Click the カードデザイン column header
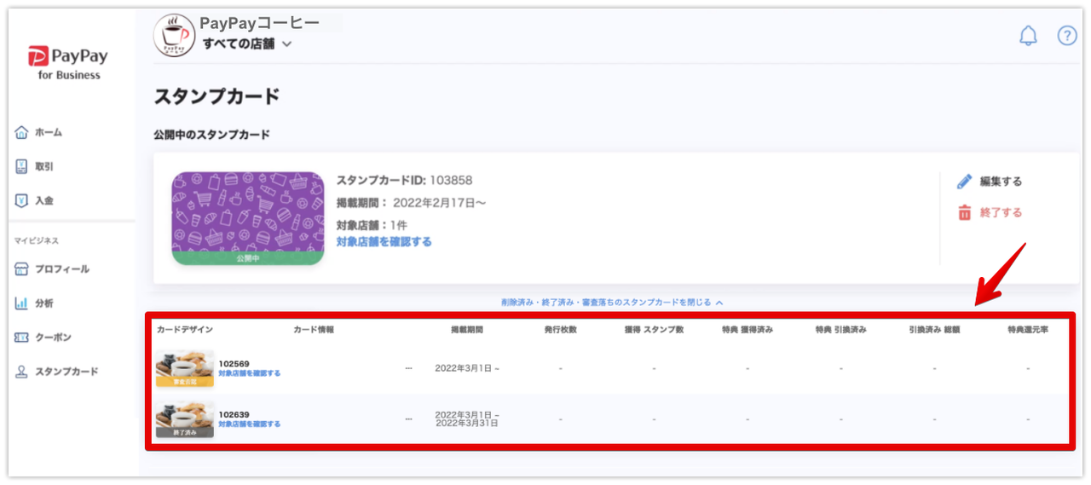1091x485 pixels. [x=185, y=330]
